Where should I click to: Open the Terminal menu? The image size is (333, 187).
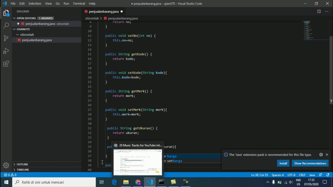[x=79, y=4]
